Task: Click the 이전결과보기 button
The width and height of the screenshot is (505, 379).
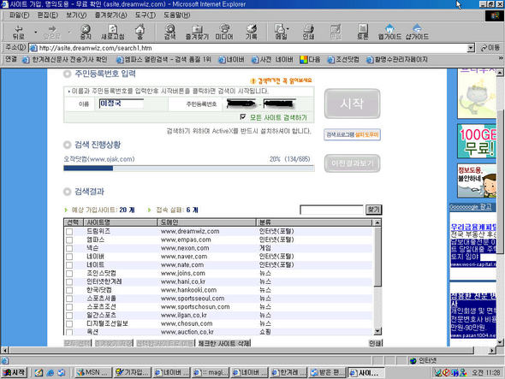Action: tap(352, 163)
